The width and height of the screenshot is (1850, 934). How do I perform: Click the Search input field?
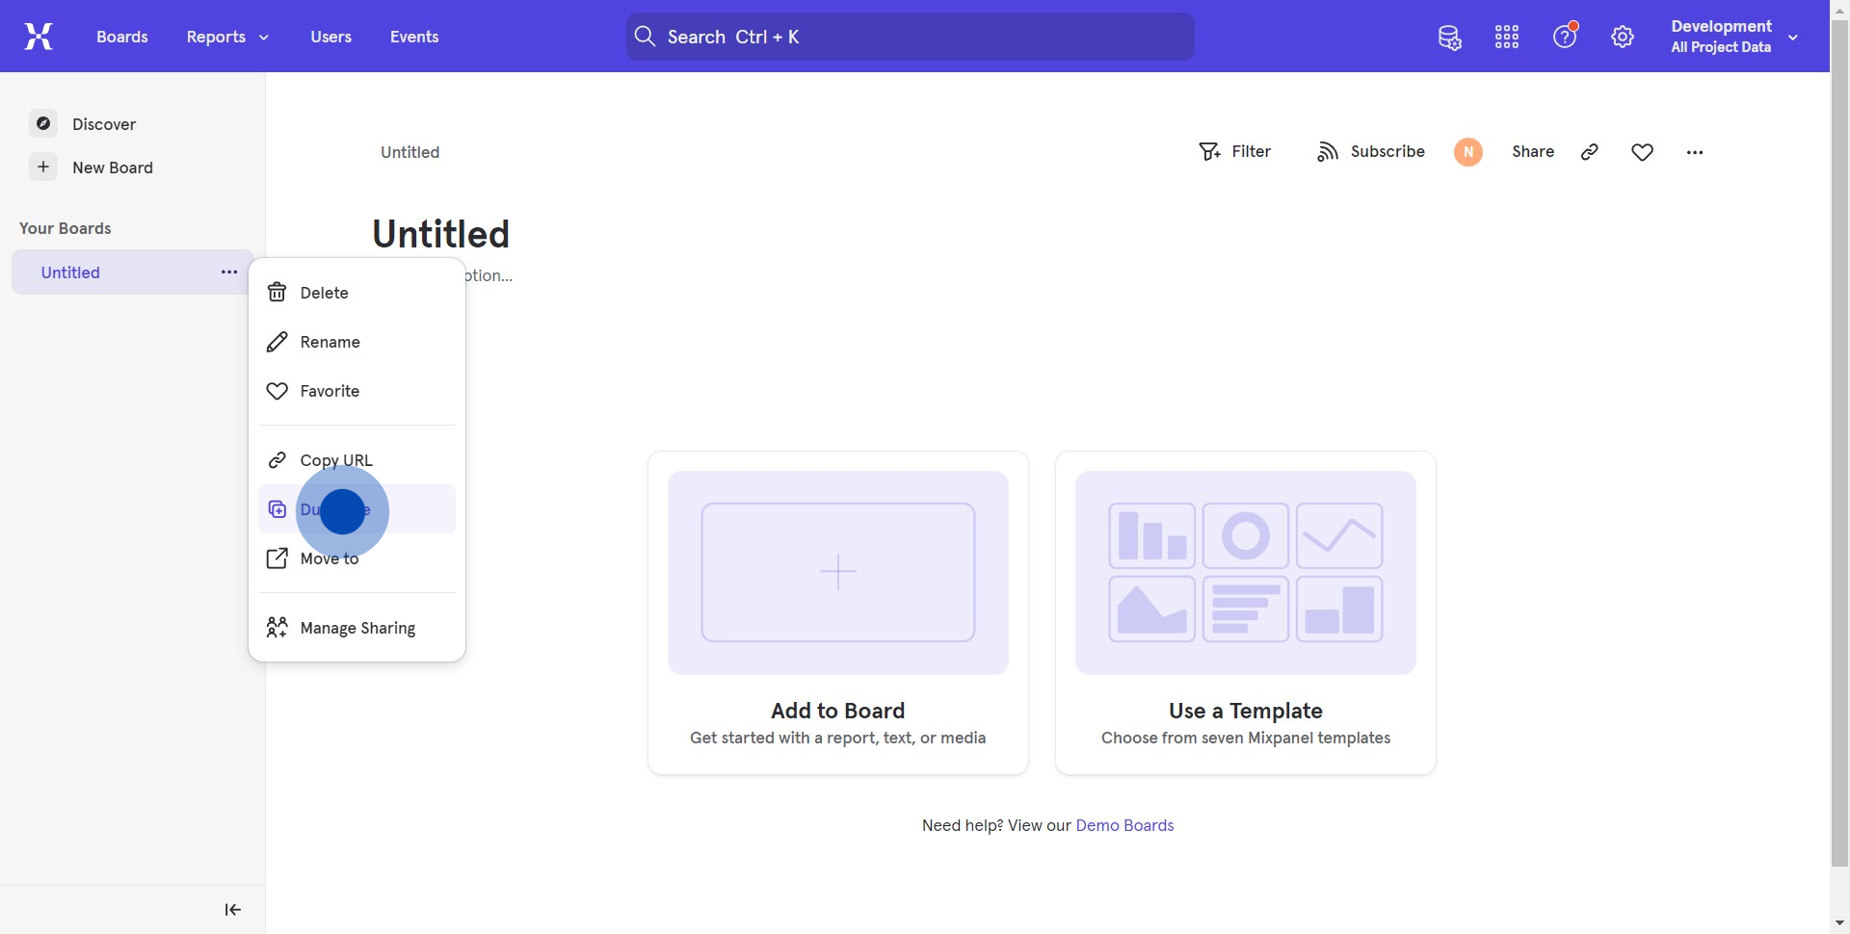pyautogui.click(x=911, y=37)
